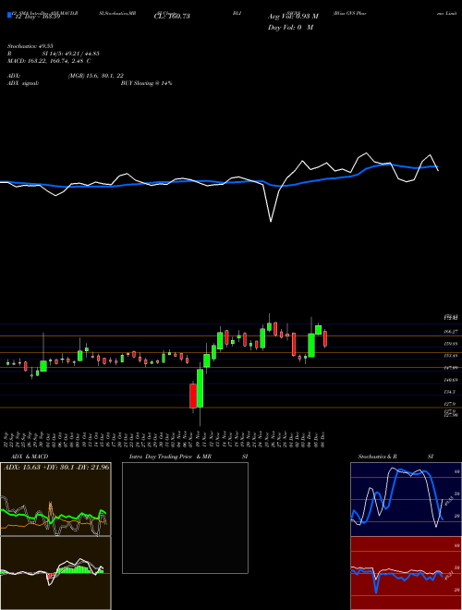
Task: Click the last red candlestick on the chart
Action: (x=325, y=338)
